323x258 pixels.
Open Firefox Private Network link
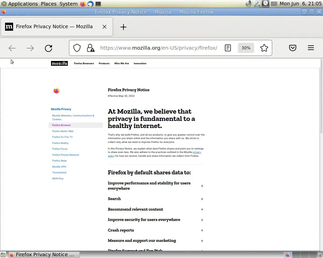pos(66,155)
